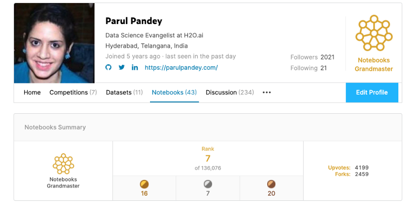411x206 pixels.
Task: Click the Rank 7 number
Action: point(208,158)
